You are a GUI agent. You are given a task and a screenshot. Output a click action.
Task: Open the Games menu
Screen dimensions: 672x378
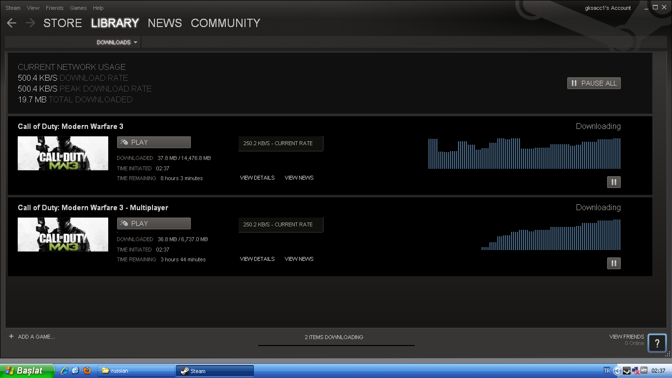point(78,8)
